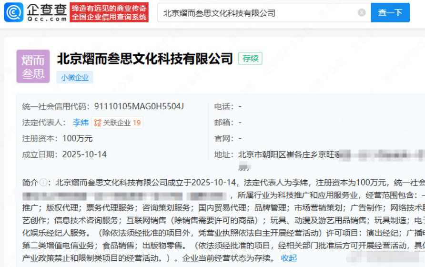
Task: Click the 注册资本 value 100万元
Action: click(x=77, y=139)
